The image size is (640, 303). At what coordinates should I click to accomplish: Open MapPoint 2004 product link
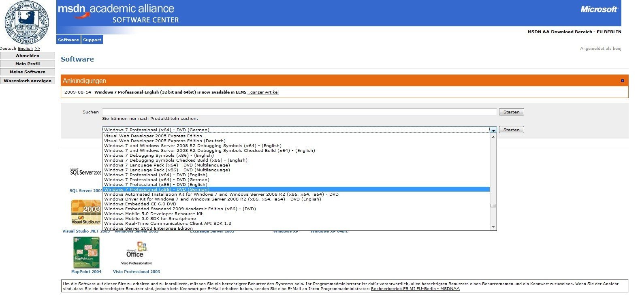pyautogui.click(x=86, y=272)
